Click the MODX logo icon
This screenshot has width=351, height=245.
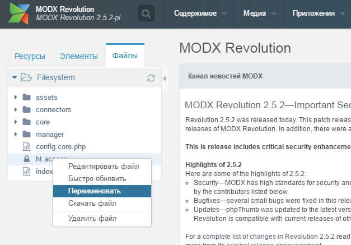pos(19,13)
